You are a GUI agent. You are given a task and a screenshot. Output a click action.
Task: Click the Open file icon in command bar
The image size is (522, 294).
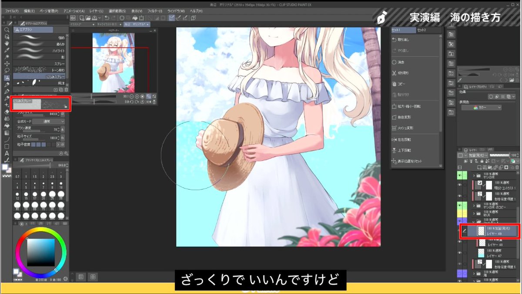tap(88, 18)
